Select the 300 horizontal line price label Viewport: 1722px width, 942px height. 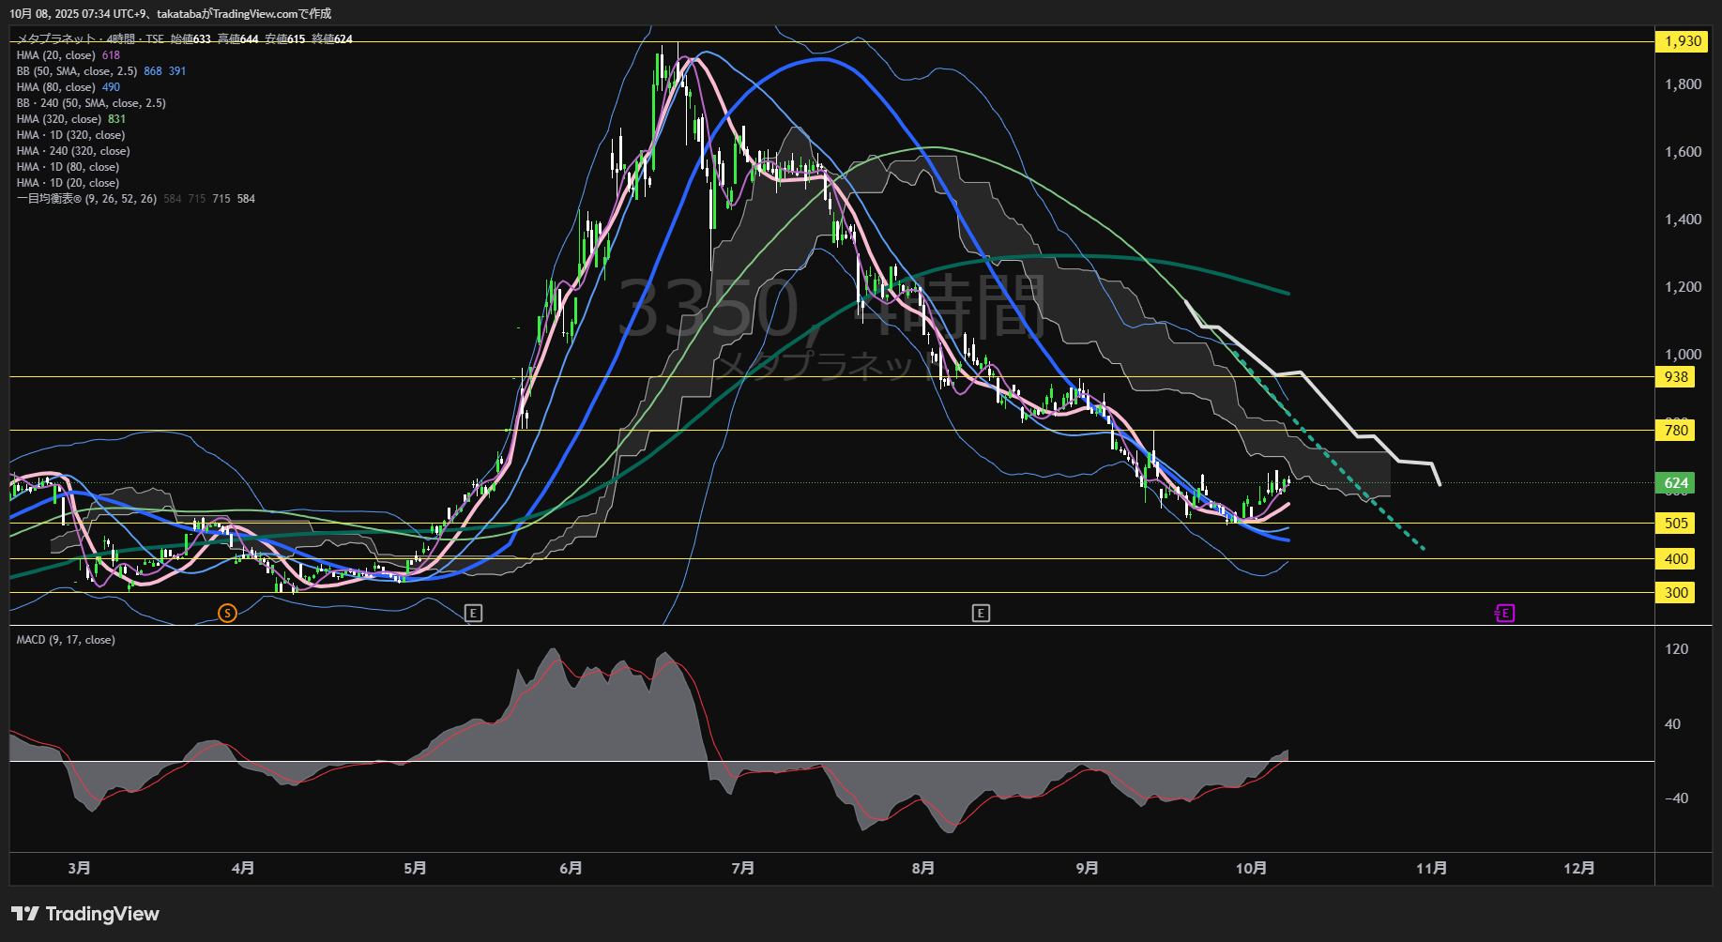tap(1676, 593)
